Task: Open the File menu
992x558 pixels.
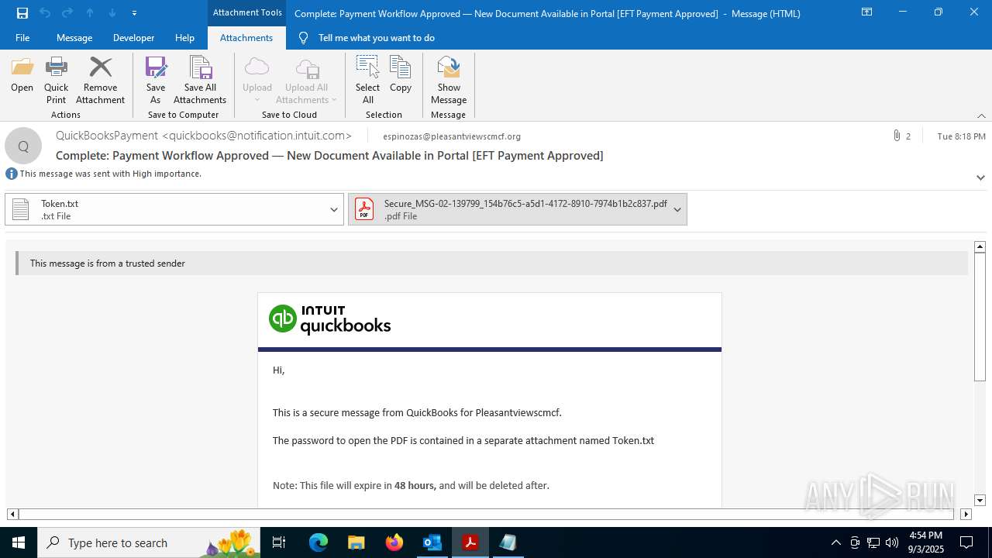Action: pos(22,38)
